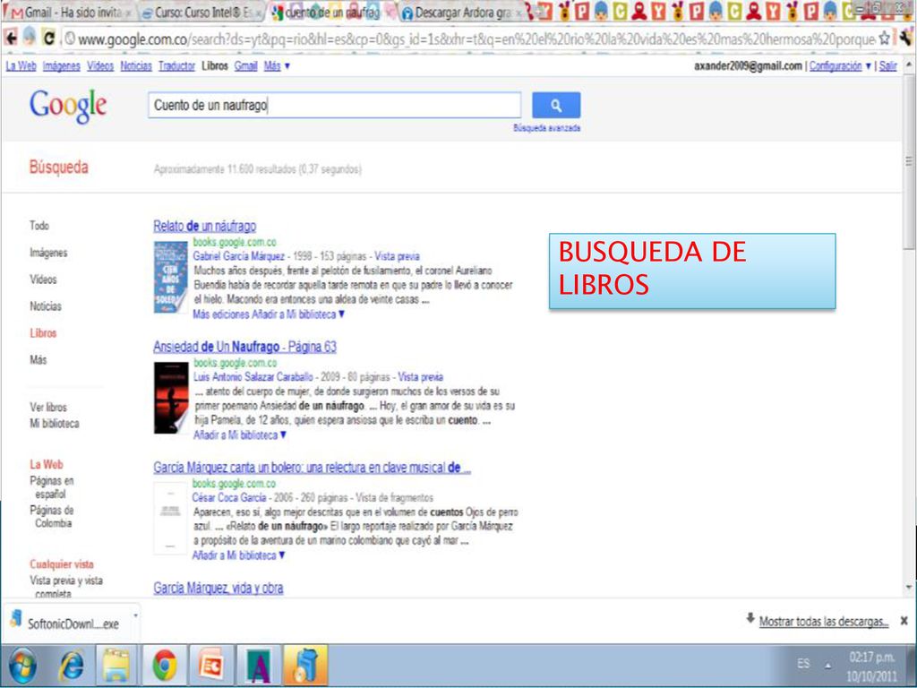The height and width of the screenshot is (688, 917).
Task: Open Gmail link in top navigation bar
Action: (245, 66)
